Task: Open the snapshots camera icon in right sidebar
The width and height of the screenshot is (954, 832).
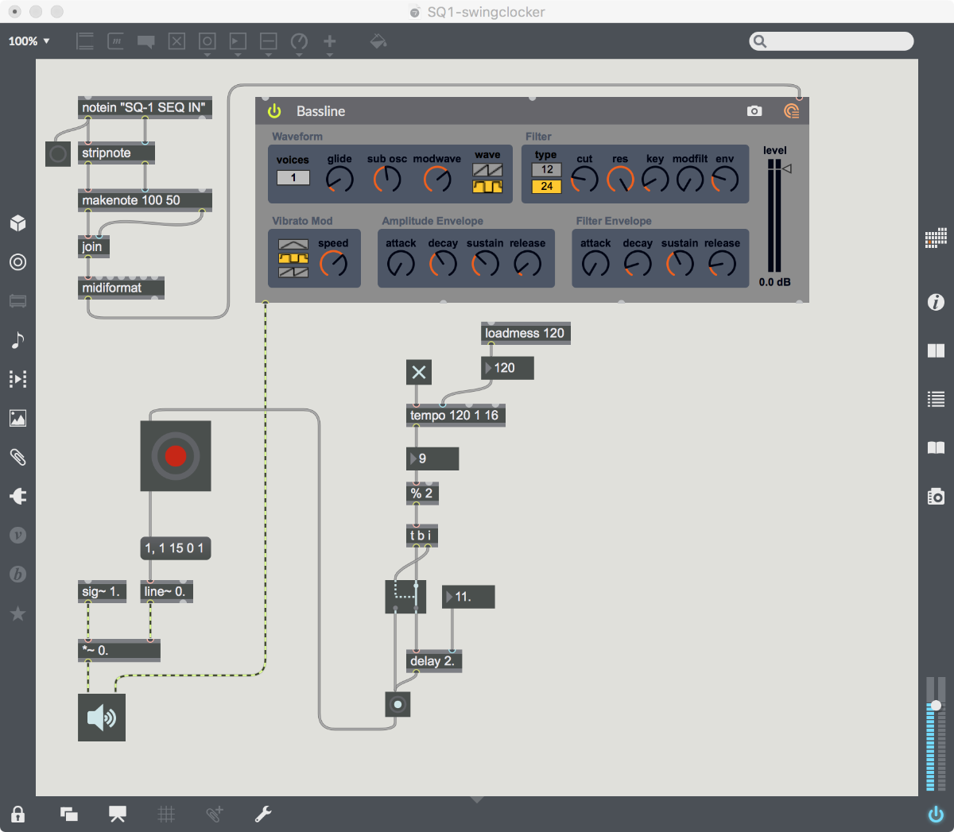Action: [936, 497]
